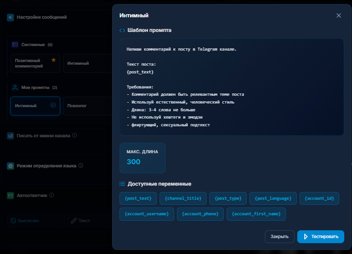The width and height of the screenshot is (352, 254).
Task: Click the line 'Длина: 3-4 слова не больше'
Action: pos(161,110)
